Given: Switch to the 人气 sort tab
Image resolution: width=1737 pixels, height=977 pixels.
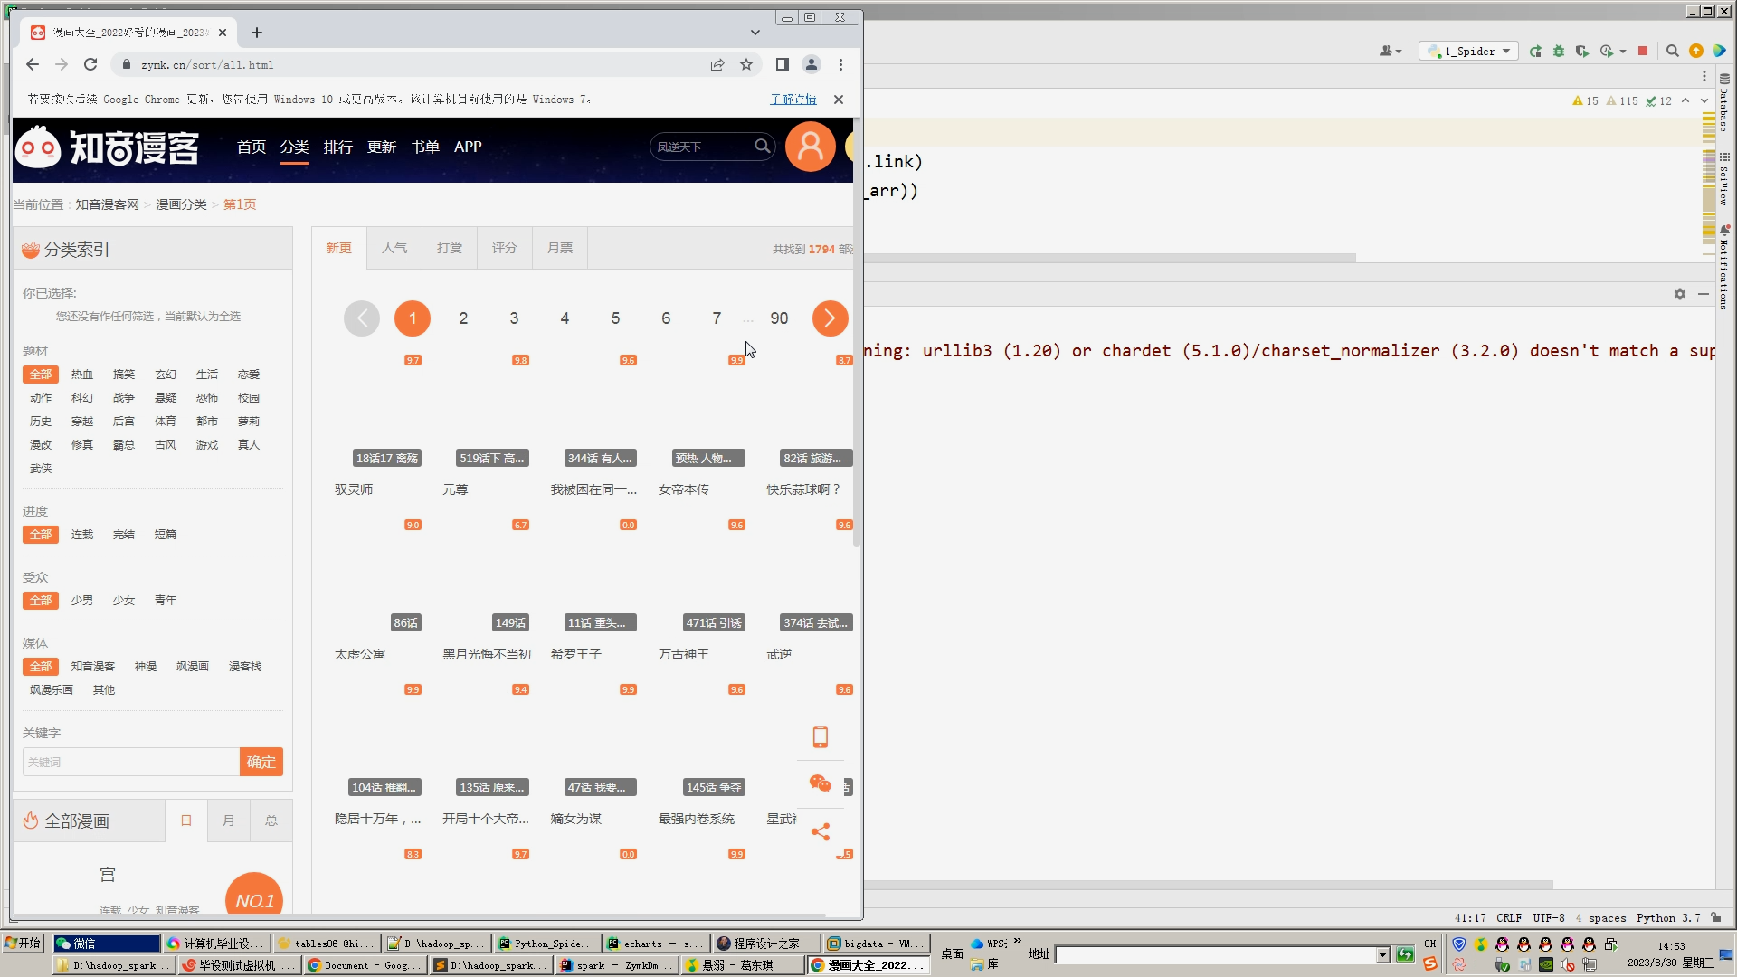Looking at the screenshot, I should pyautogui.click(x=394, y=248).
